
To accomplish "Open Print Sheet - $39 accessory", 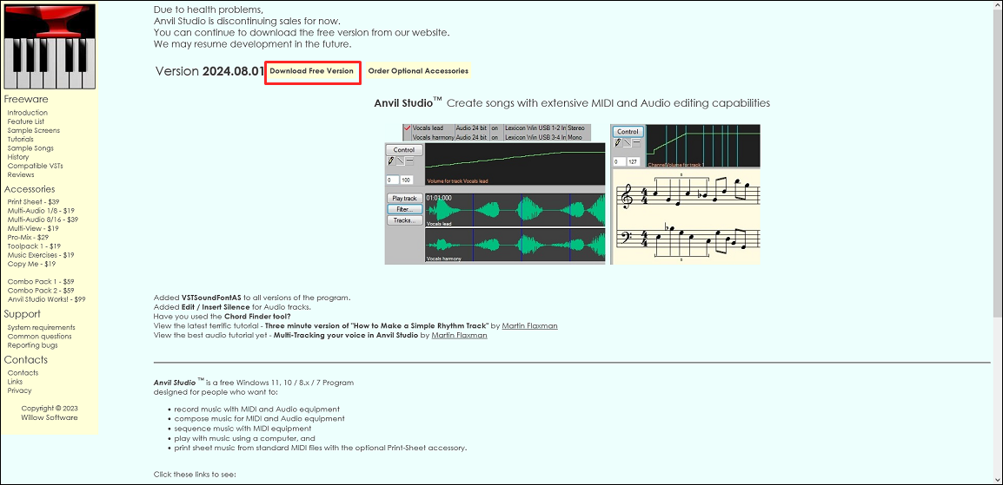I will (33, 201).
